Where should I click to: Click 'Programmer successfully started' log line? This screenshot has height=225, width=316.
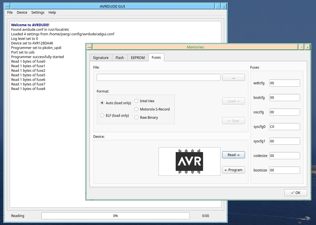pyautogui.click(x=37, y=57)
